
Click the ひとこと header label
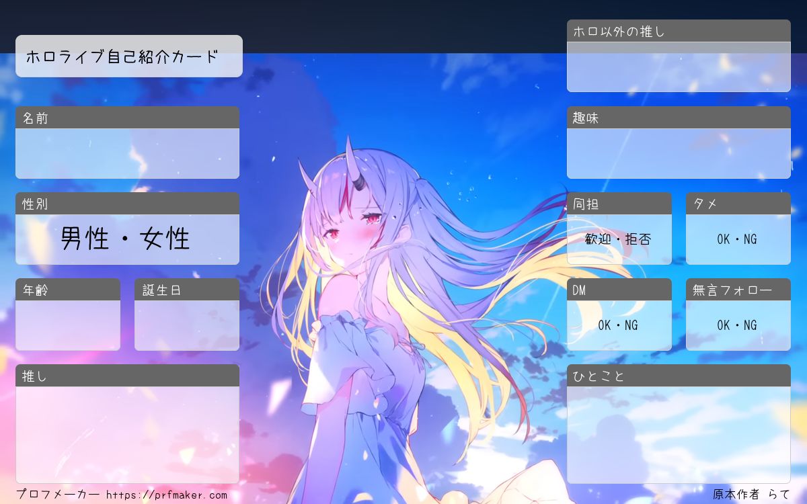click(x=599, y=376)
